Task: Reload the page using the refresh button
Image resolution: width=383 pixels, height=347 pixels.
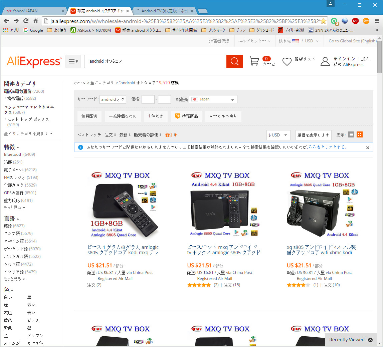Action: point(26,21)
